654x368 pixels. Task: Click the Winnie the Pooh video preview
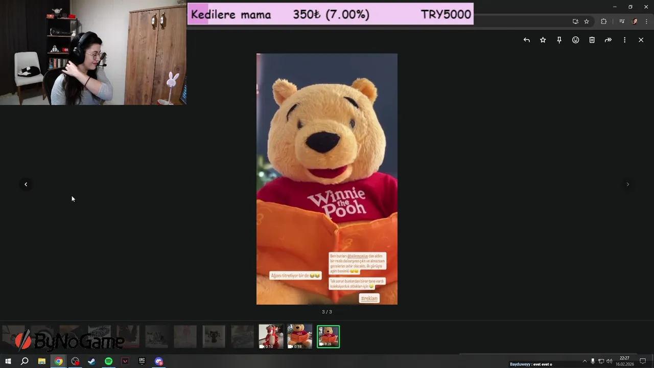[327, 179]
